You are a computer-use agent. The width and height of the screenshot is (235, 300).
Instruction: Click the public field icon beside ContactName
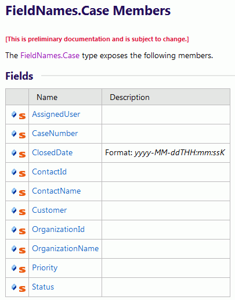(14, 191)
